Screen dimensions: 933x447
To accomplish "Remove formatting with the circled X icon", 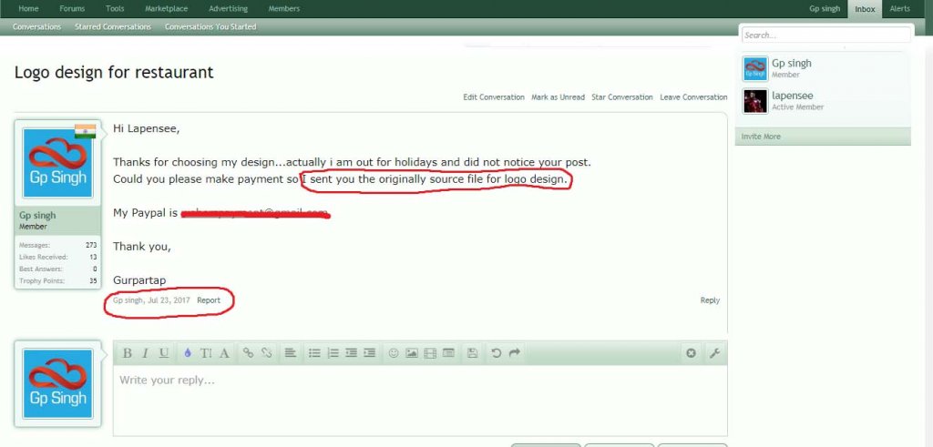I will point(691,353).
